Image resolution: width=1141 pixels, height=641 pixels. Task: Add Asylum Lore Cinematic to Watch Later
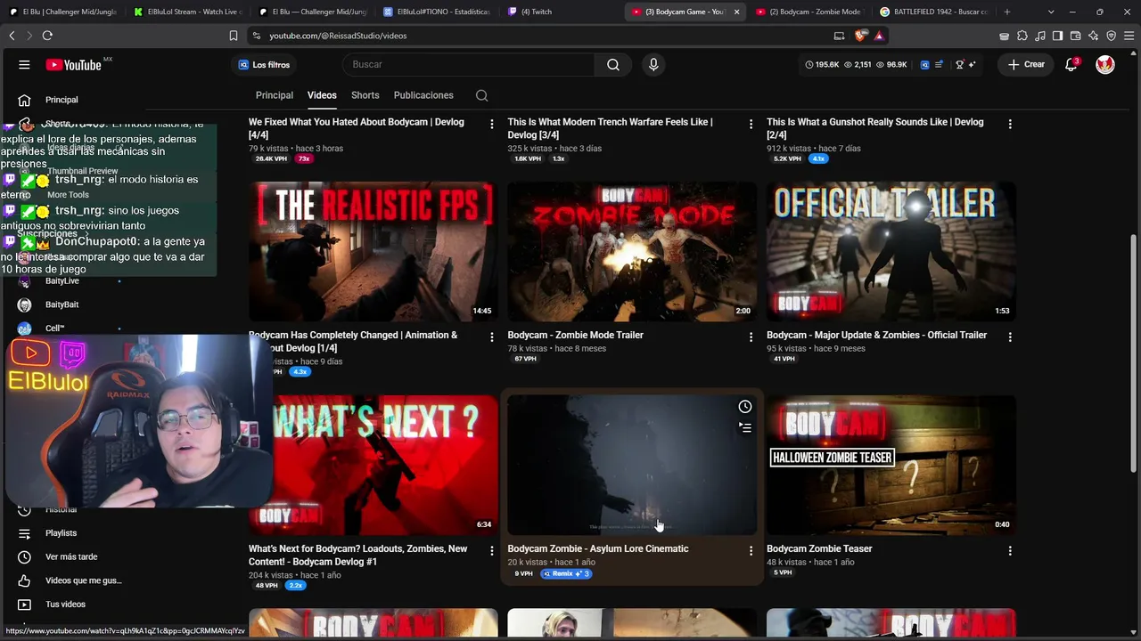coord(745,407)
